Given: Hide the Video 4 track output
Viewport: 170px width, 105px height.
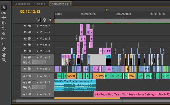Looking at the screenshot, I should 25,45.
